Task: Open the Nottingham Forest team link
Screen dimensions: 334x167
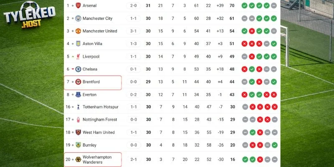Action: click(100, 120)
